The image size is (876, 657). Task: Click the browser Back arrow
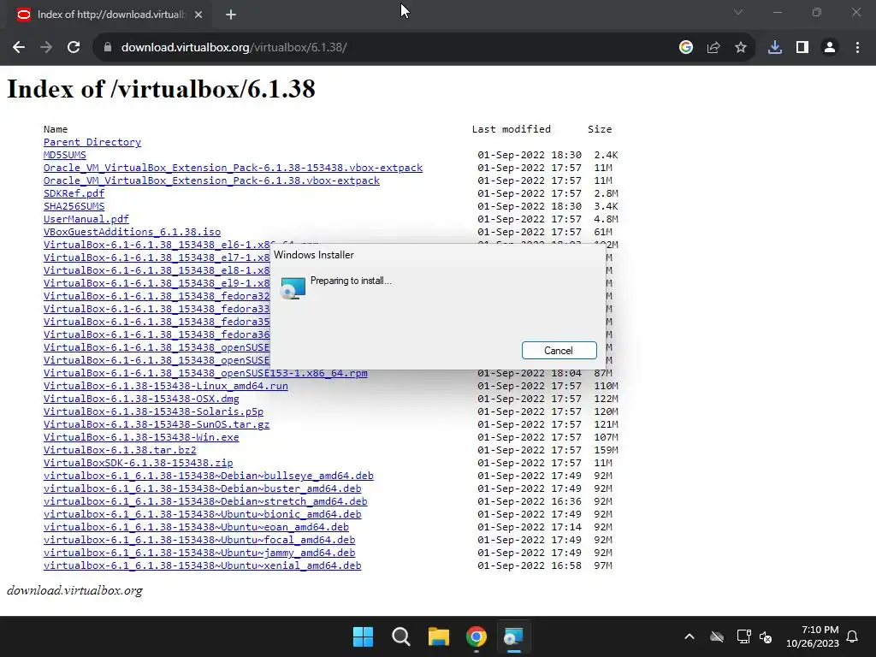click(x=19, y=48)
